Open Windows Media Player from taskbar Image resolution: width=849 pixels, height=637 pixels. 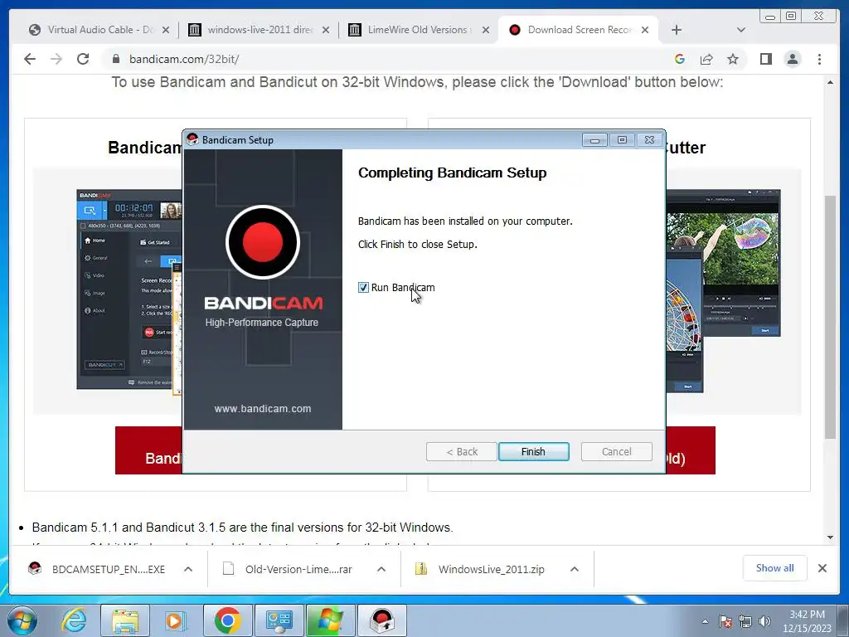pos(176,620)
